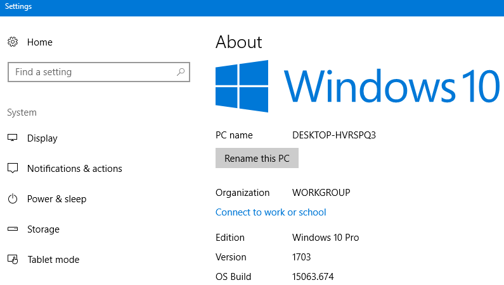Switch to the Storage section
The height and width of the screenshot is (285, 504).
click(43, 229)
